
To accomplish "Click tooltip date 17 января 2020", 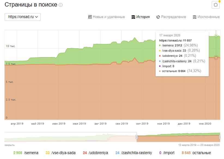I will (x=170, y=36).
